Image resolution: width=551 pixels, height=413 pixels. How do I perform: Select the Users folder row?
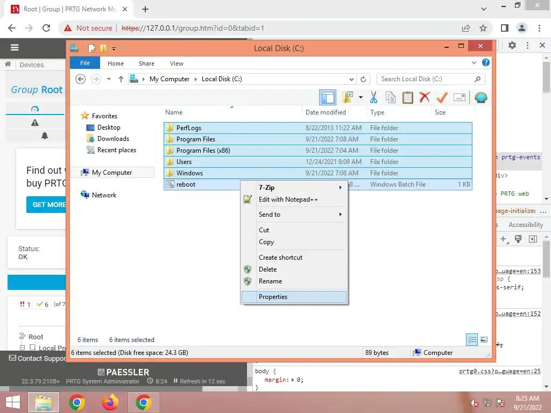click(x=317, y=161)
